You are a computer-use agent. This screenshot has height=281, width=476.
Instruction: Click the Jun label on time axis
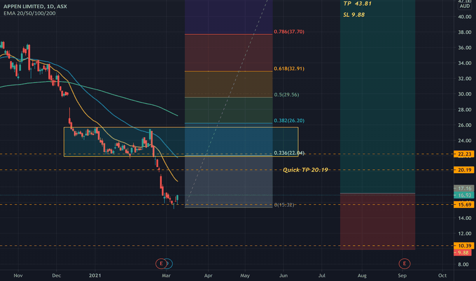click(283, 275)
